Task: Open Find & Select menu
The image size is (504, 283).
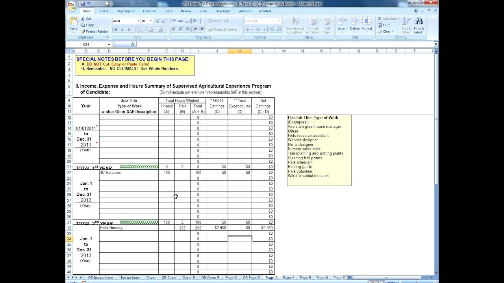Action: click(x=419, y=25)
